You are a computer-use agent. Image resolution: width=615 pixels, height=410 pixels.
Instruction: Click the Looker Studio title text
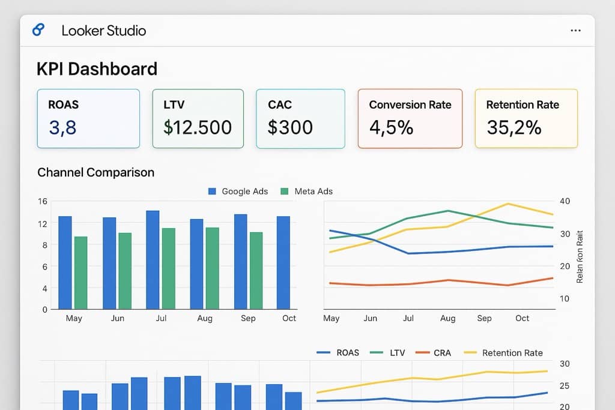point(103,31)
